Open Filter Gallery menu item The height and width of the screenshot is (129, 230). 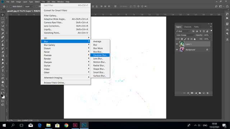click(x=65, y=16)
